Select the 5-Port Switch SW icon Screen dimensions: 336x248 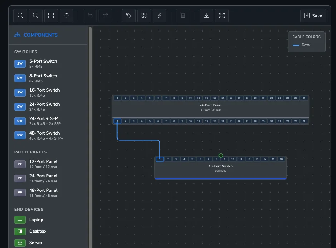(x=20, y=64)
